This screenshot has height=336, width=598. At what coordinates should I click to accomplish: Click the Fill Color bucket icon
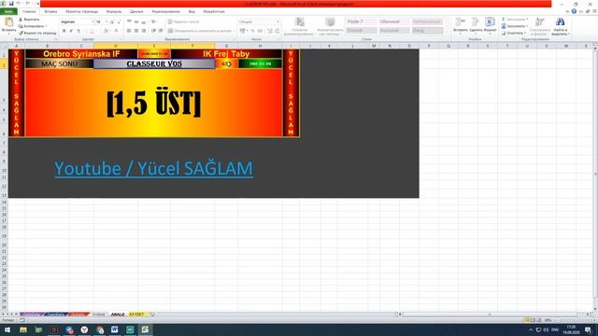click(106, 31)
